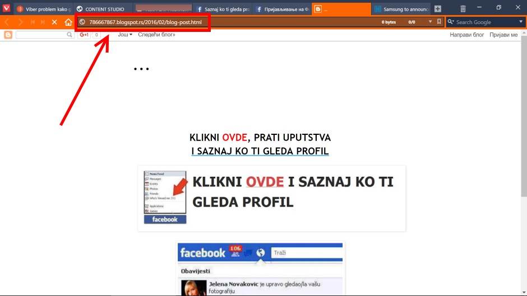Click the Home button in toolbar

tap(68, 22)
